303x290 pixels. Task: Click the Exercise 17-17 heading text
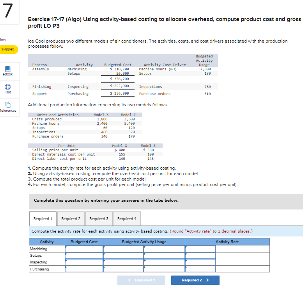click(x=165, y=22)
